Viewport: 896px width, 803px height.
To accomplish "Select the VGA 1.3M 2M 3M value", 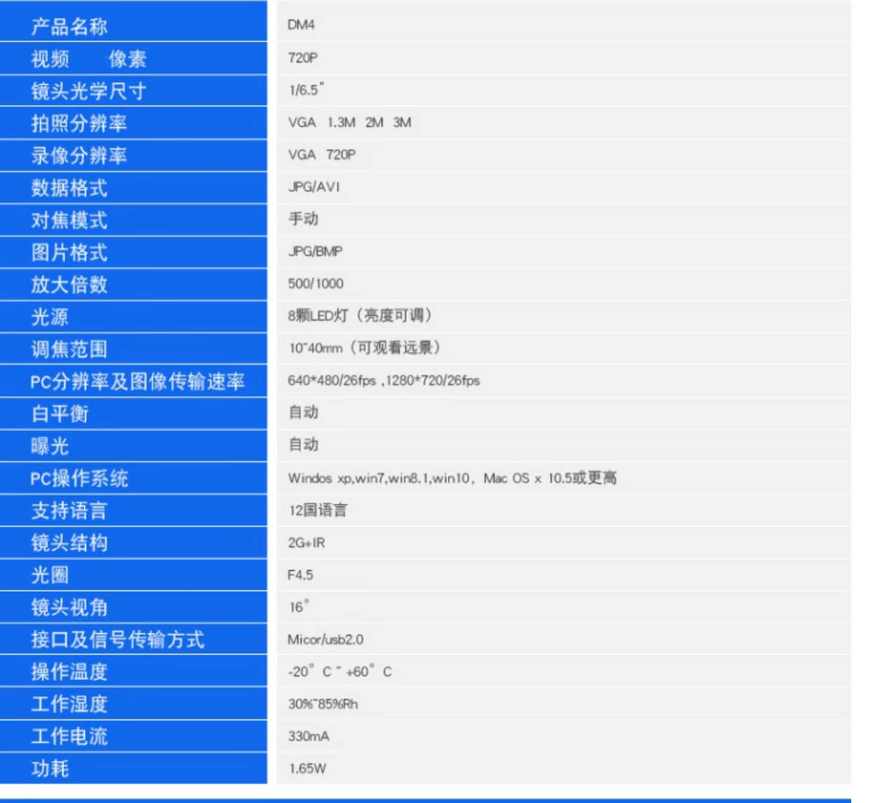I will point(349,122).
